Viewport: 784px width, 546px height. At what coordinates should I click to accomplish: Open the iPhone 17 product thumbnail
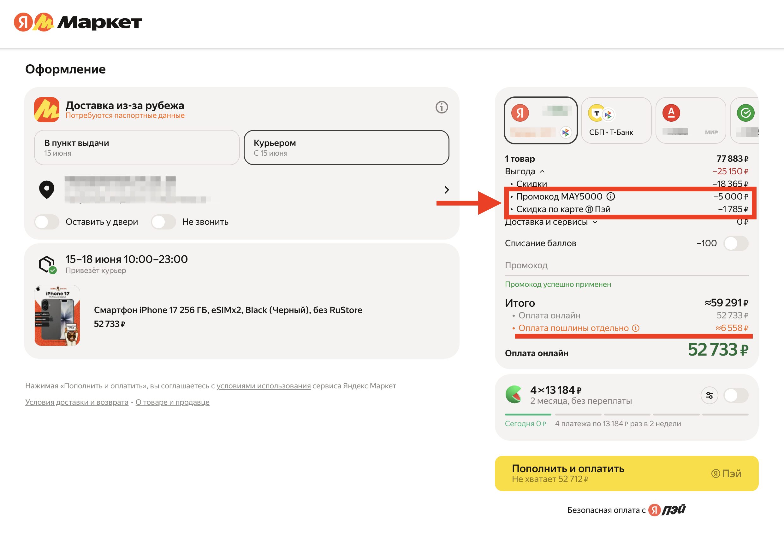(57, 316)
